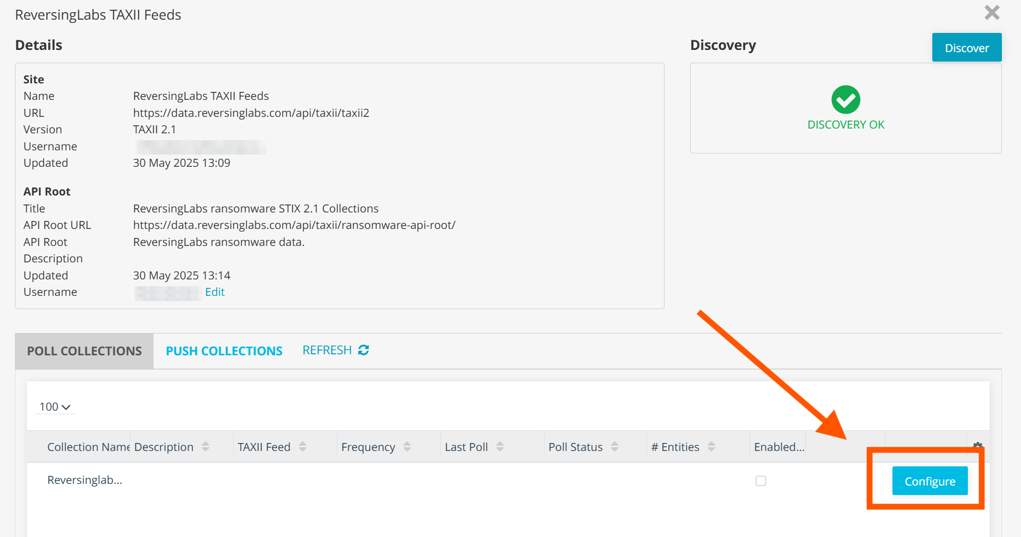The height and width of the screenshot is (537, 1021).
Task: Run Discover for the TAXII feed
Action: coord(966,47)
